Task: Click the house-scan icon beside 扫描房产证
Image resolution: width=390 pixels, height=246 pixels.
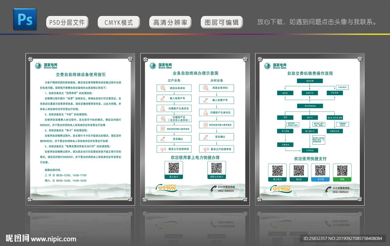Action: [163, 119]
